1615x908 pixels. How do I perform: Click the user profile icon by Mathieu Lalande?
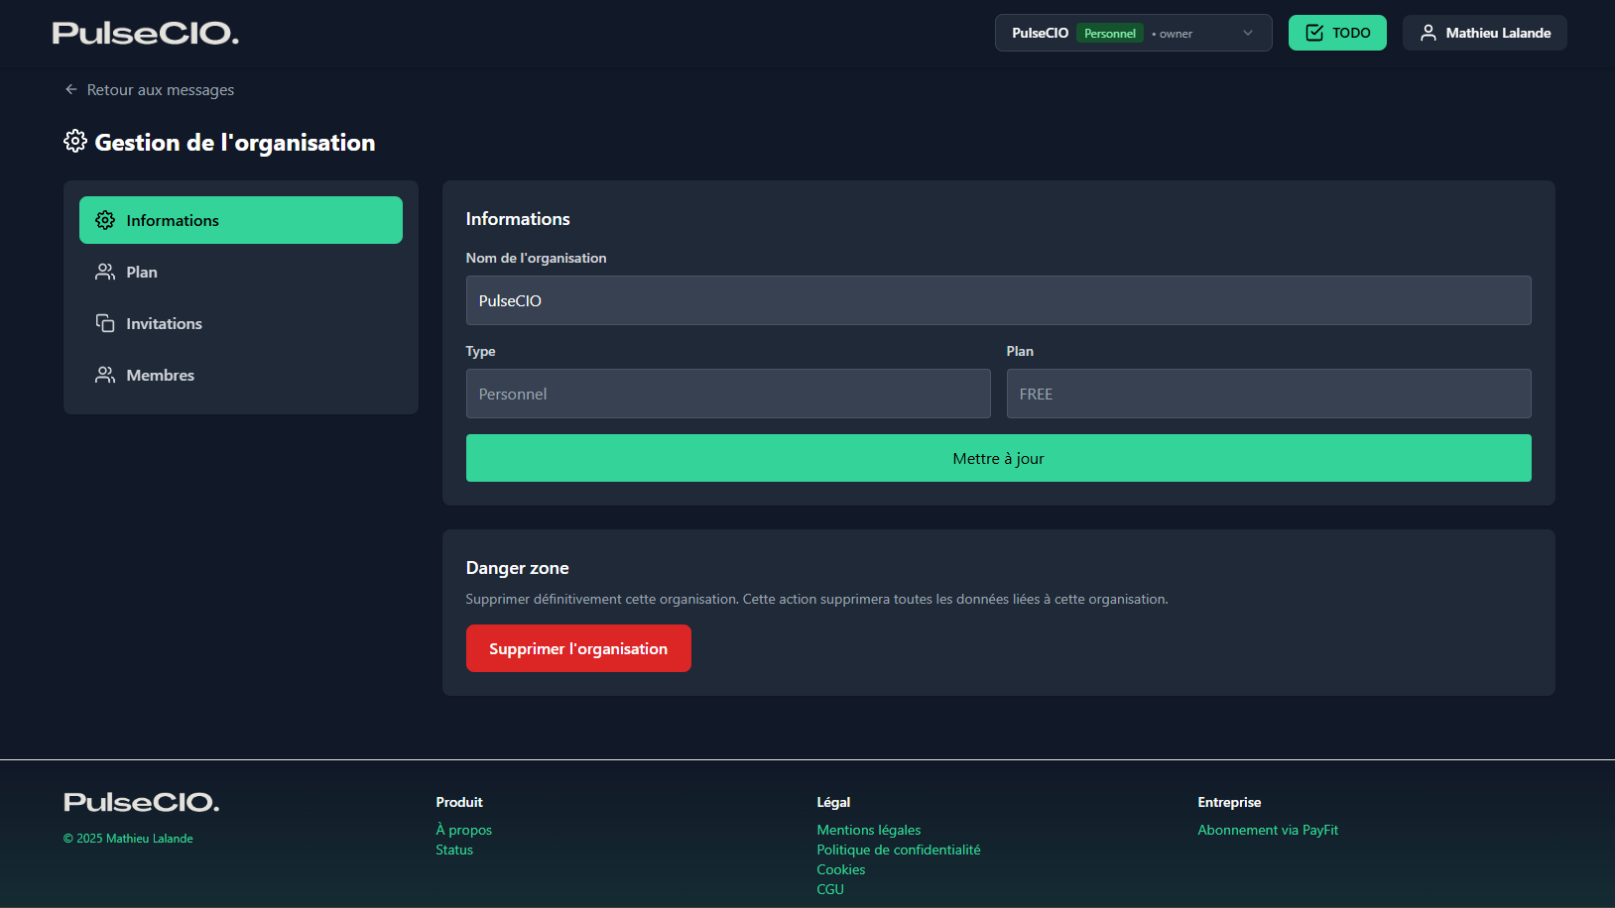pos(1428,33)
